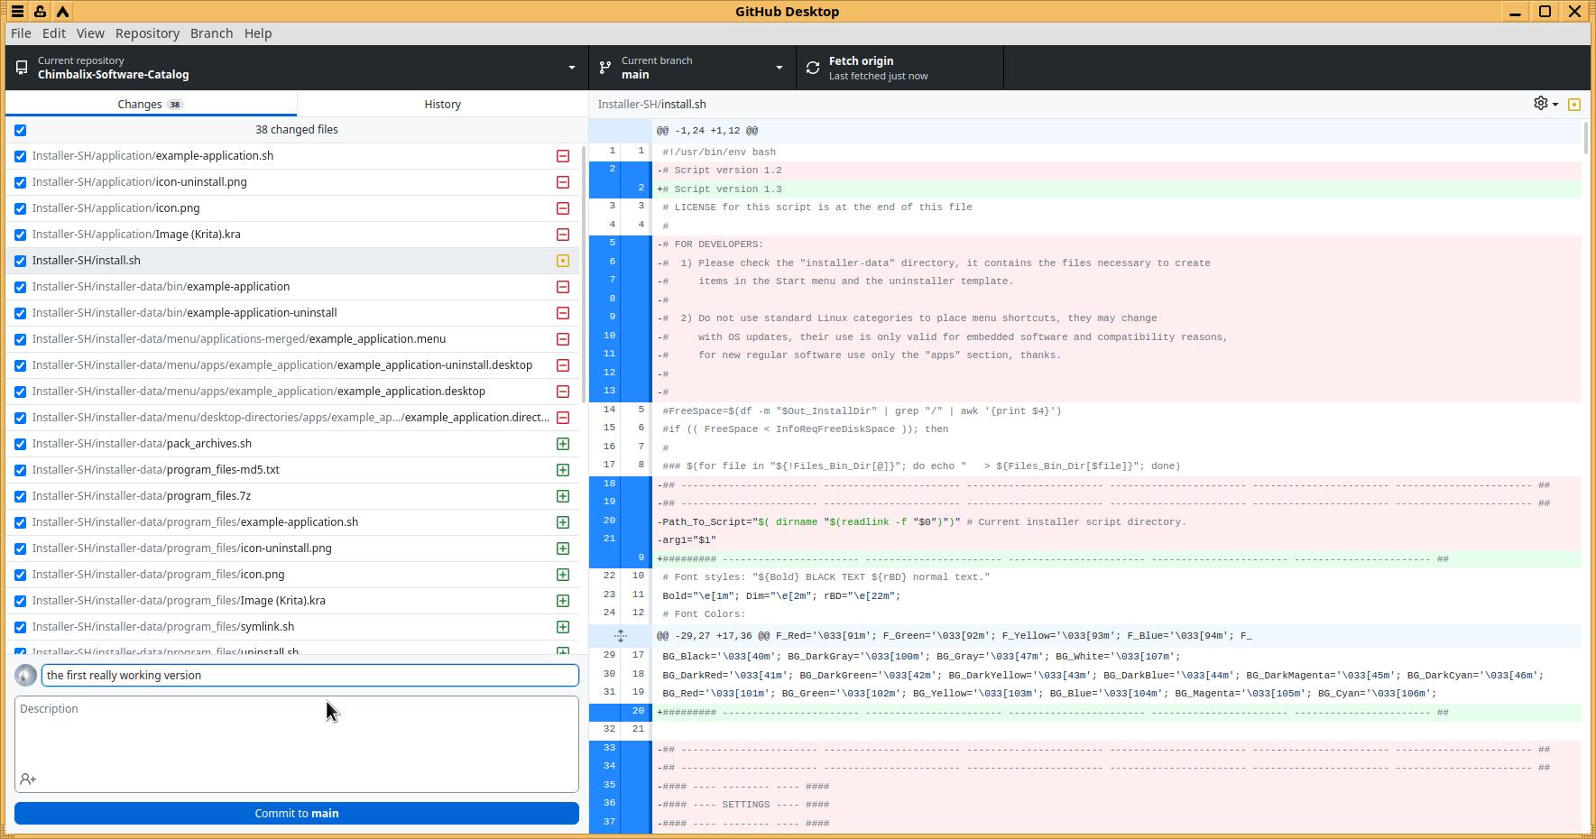Click Fetch origin button
Screen dimensions: 1596x839
899,68
